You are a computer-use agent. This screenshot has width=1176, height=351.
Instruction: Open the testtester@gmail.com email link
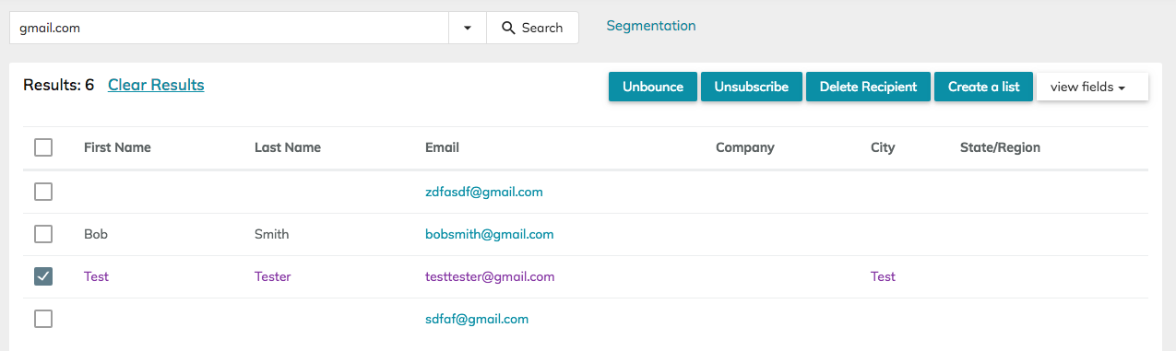(x=490, y=276)
